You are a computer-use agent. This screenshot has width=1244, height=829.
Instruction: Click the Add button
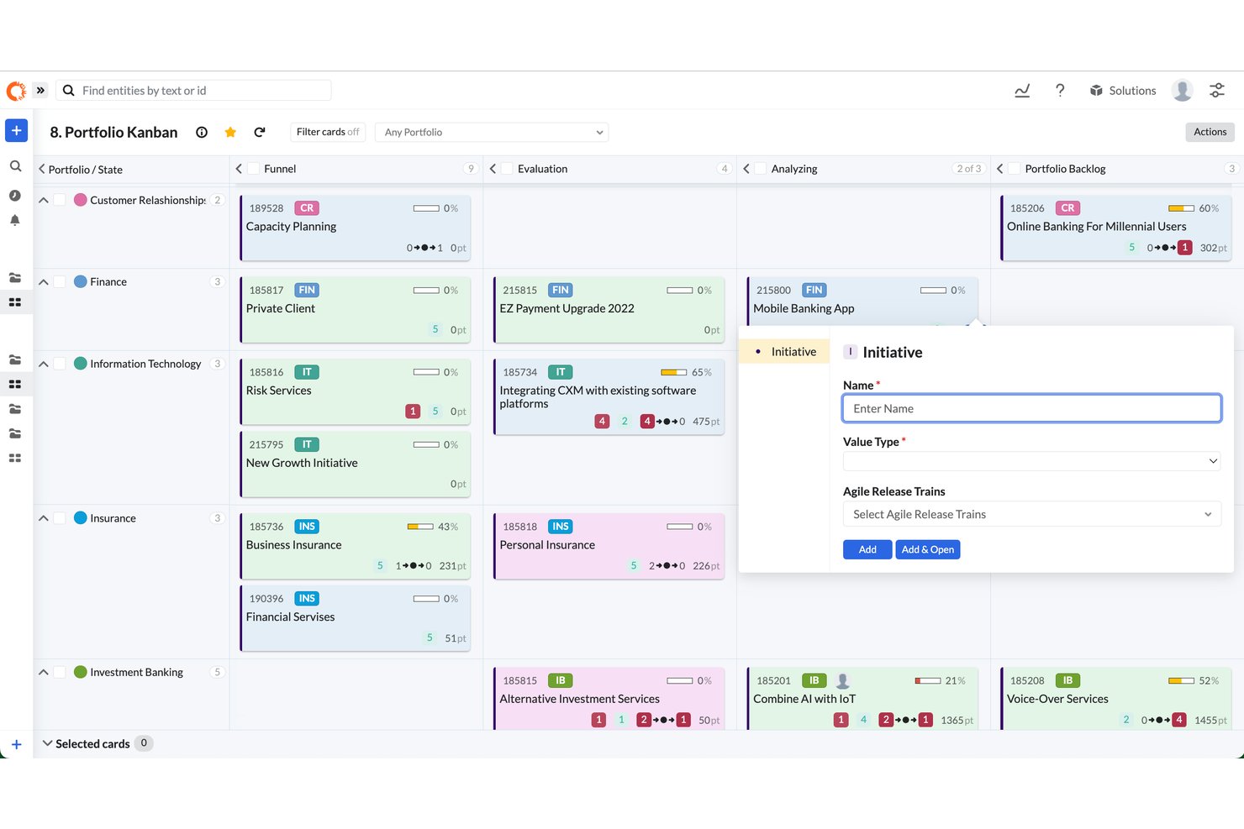pos(867,549)
